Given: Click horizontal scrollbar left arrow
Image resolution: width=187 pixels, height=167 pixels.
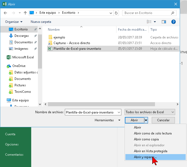Looking at the screenshot, I should pos(45,104).
